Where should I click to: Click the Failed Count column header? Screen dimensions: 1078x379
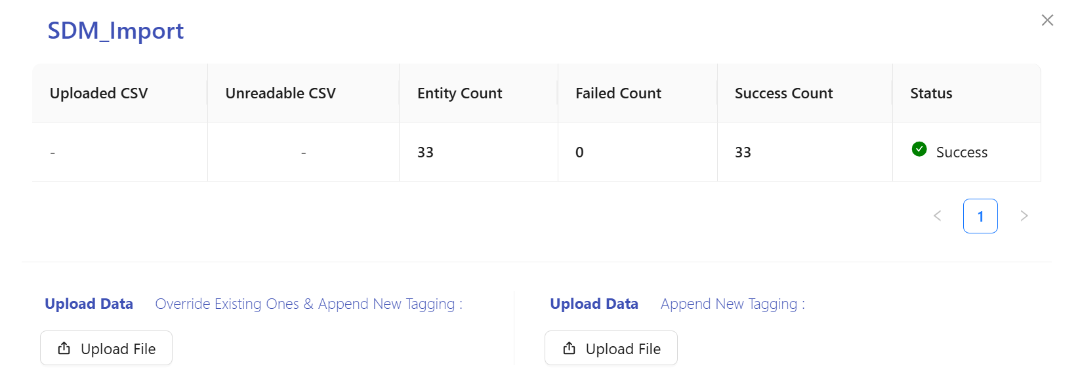click(618, 93)
